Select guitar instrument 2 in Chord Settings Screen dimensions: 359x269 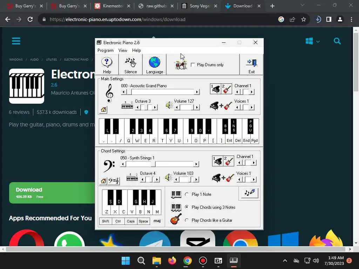pos(229,161)
